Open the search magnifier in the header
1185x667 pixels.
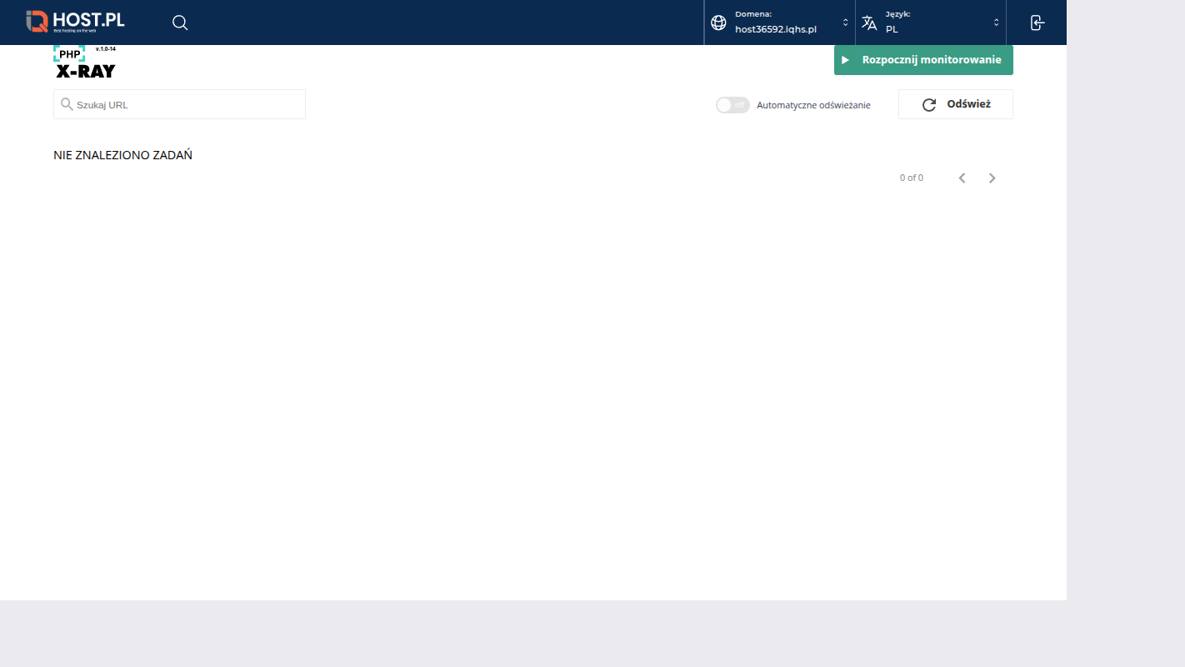(x=180, y=23)
